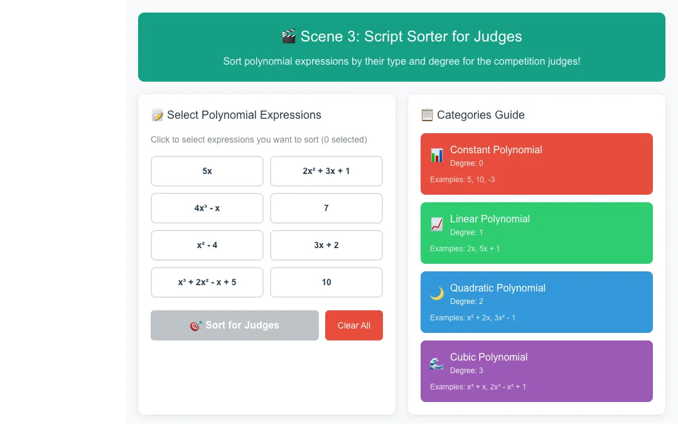Open the red Constant Polynomial category card

tap(537, 164)
